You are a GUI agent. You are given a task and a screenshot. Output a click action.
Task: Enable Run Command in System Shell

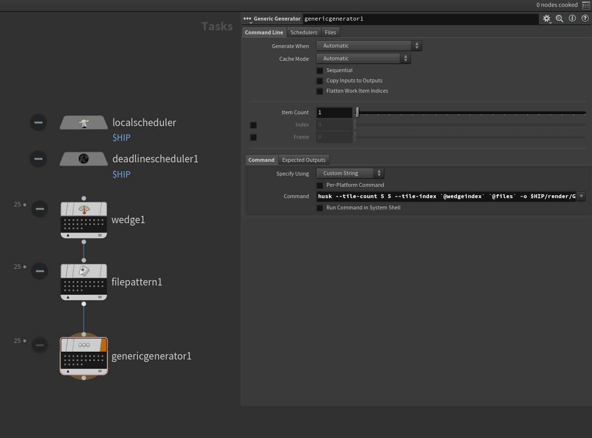point(320,208)
